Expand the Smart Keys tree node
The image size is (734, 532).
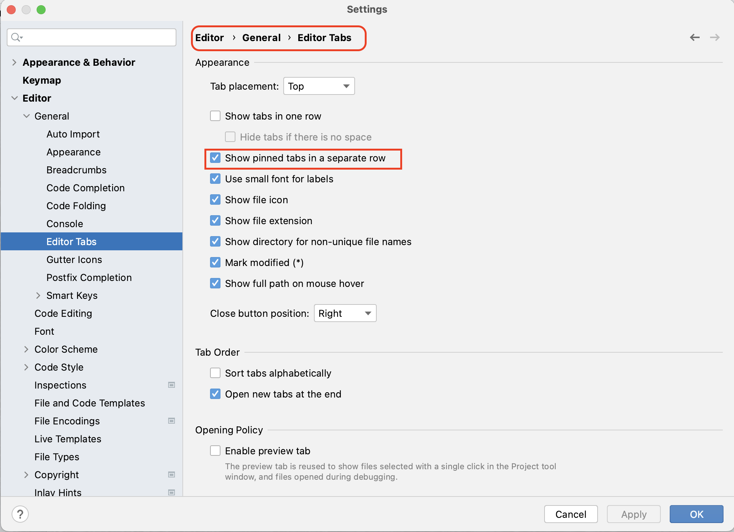point(38,296)
